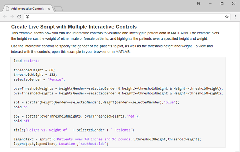Click the "Female" string in the code

pyautogui.click(x=55, y=79)
